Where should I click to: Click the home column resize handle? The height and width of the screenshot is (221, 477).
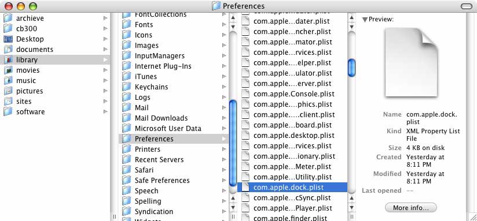(115, 216)
